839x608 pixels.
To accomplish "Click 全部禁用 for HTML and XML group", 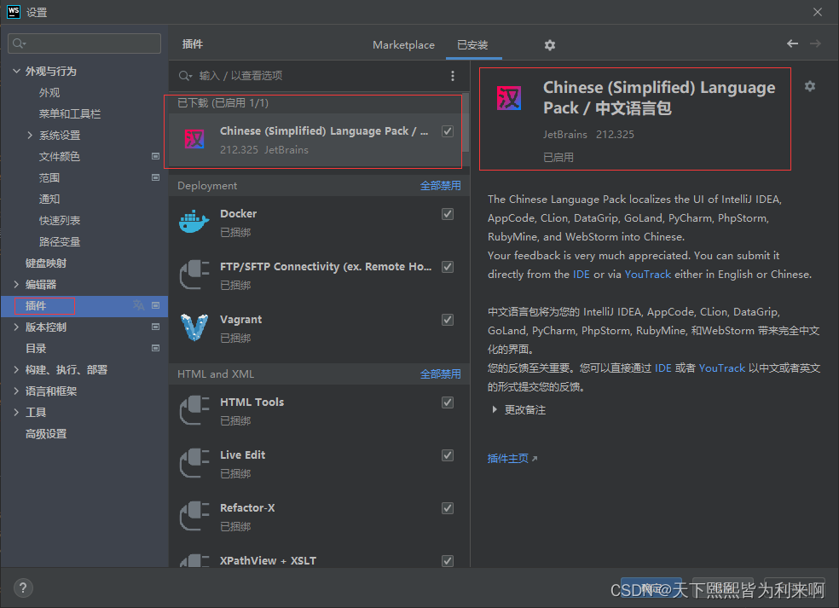I will pyautogui.click(x=440, y=374).
